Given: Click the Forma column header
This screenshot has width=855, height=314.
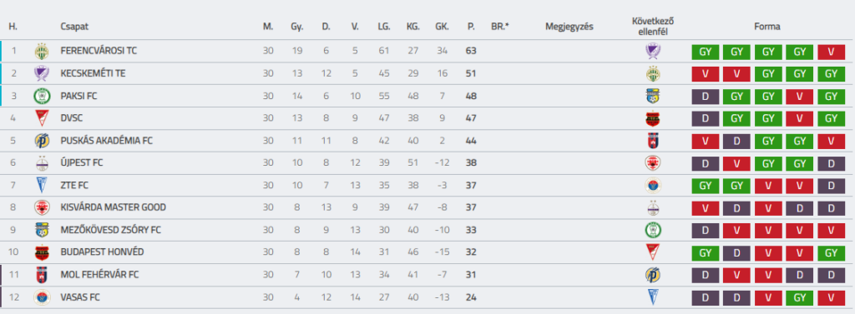Looking at the screenshot, I should click(x=767, y=26).
